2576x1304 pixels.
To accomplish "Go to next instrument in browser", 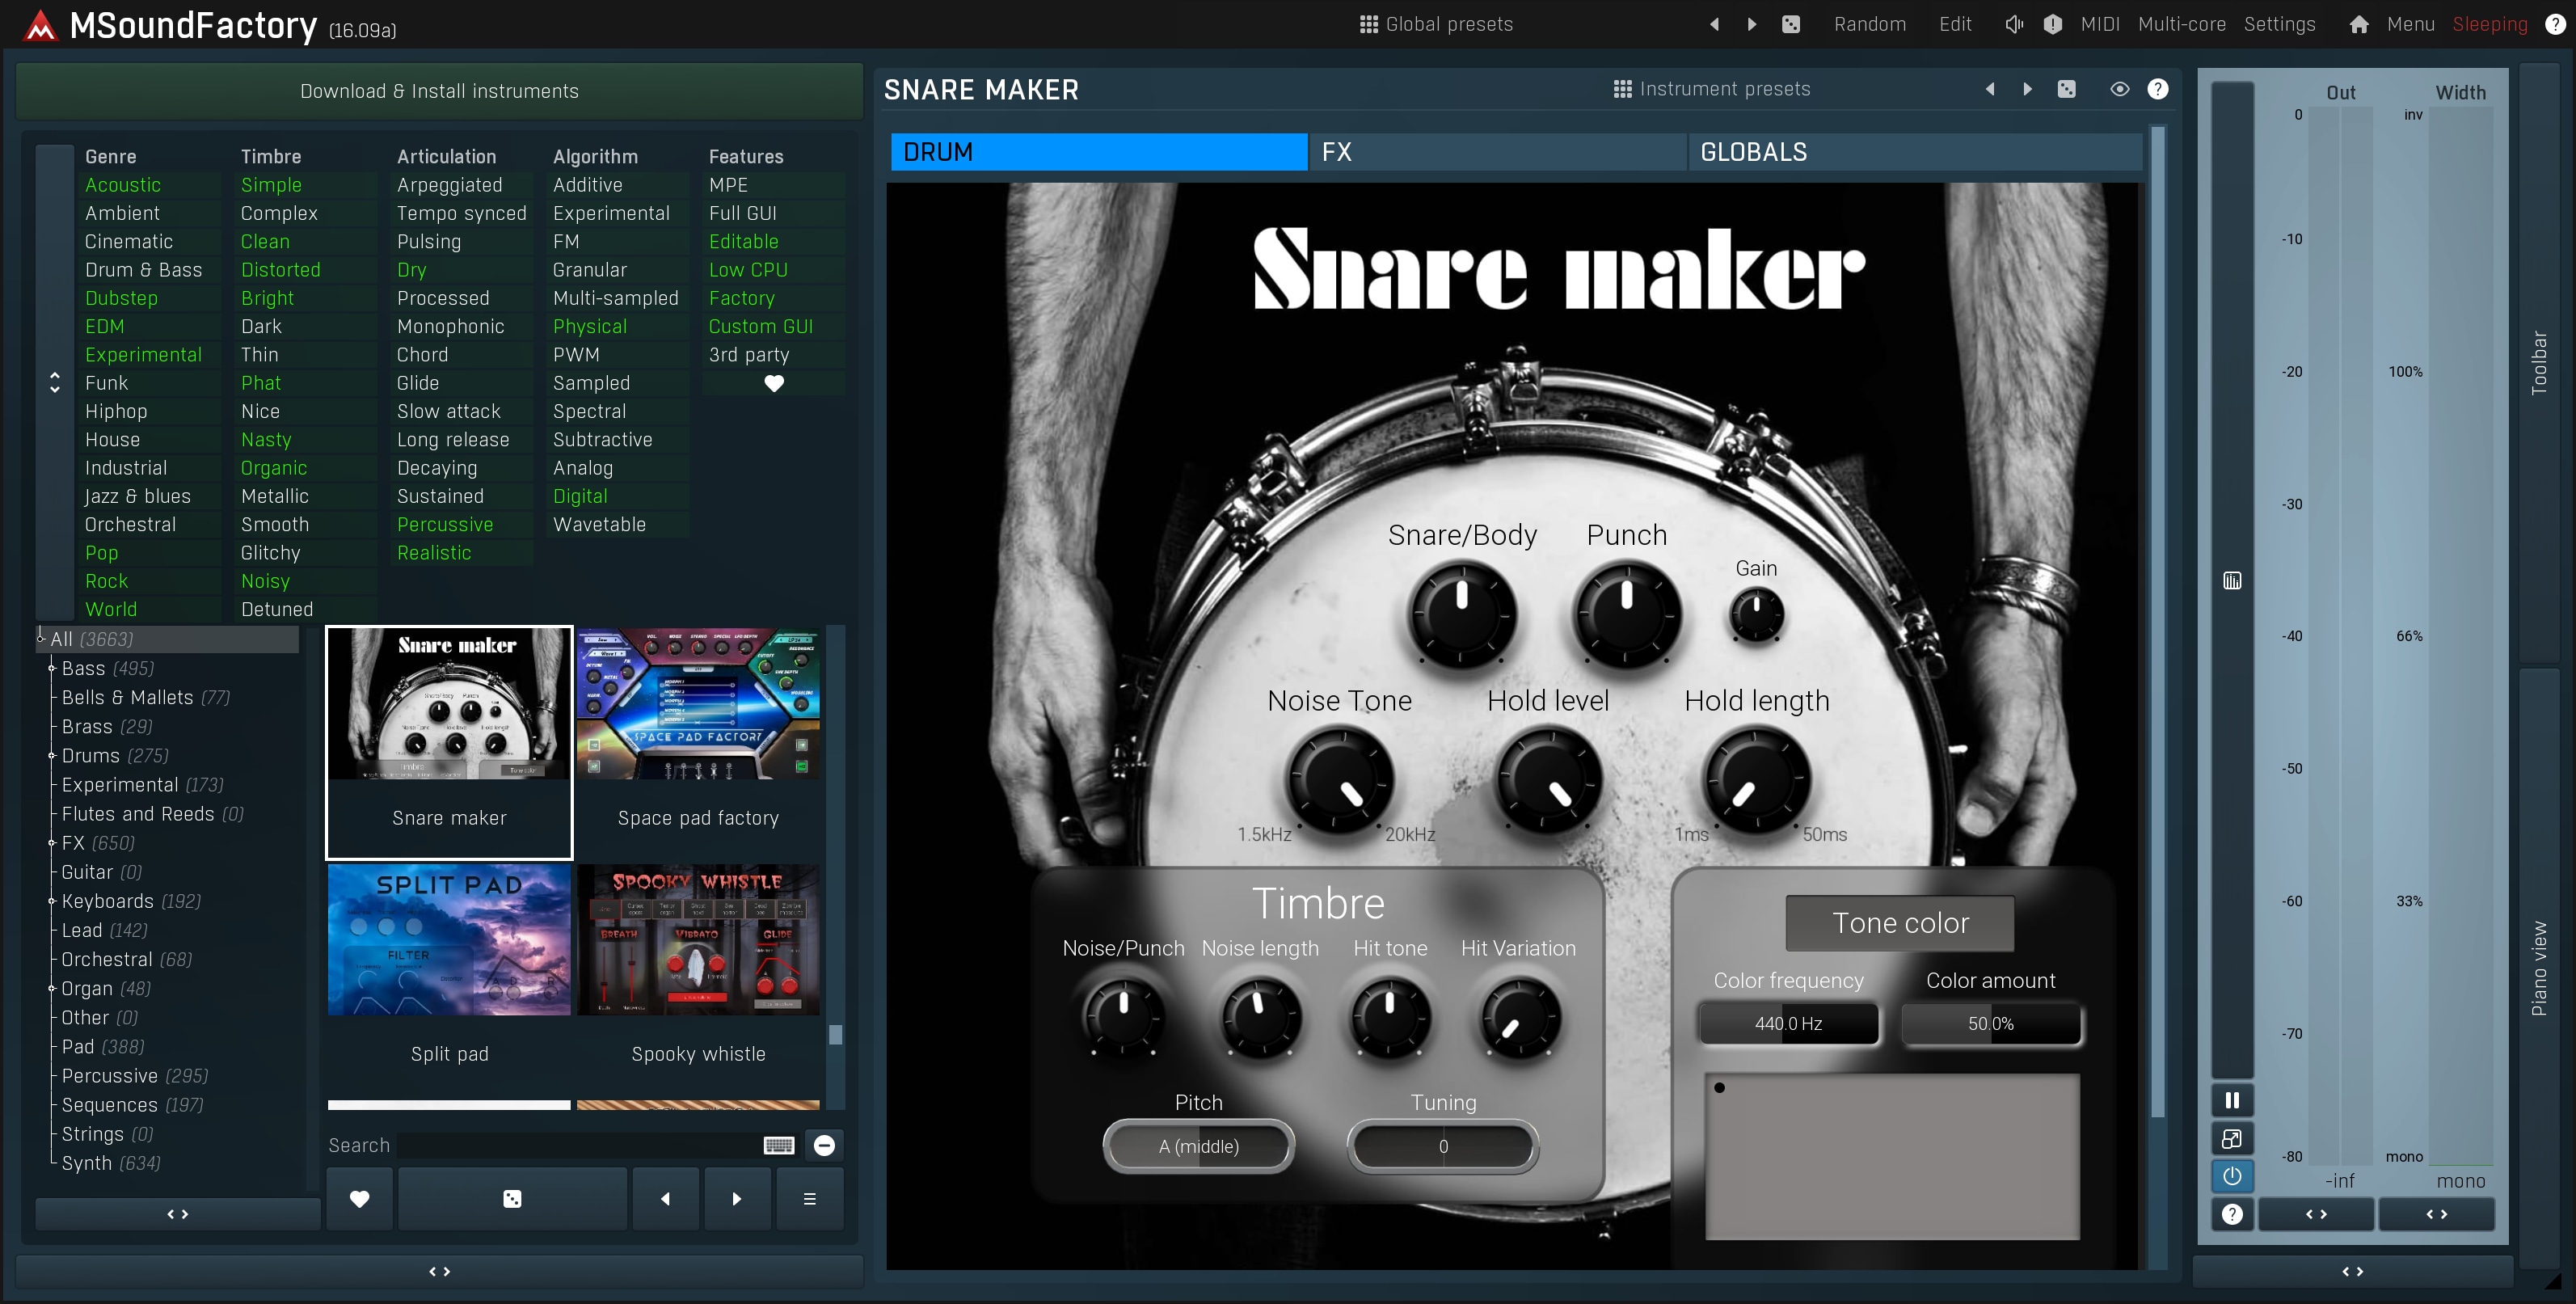I will pos(737,1198).
